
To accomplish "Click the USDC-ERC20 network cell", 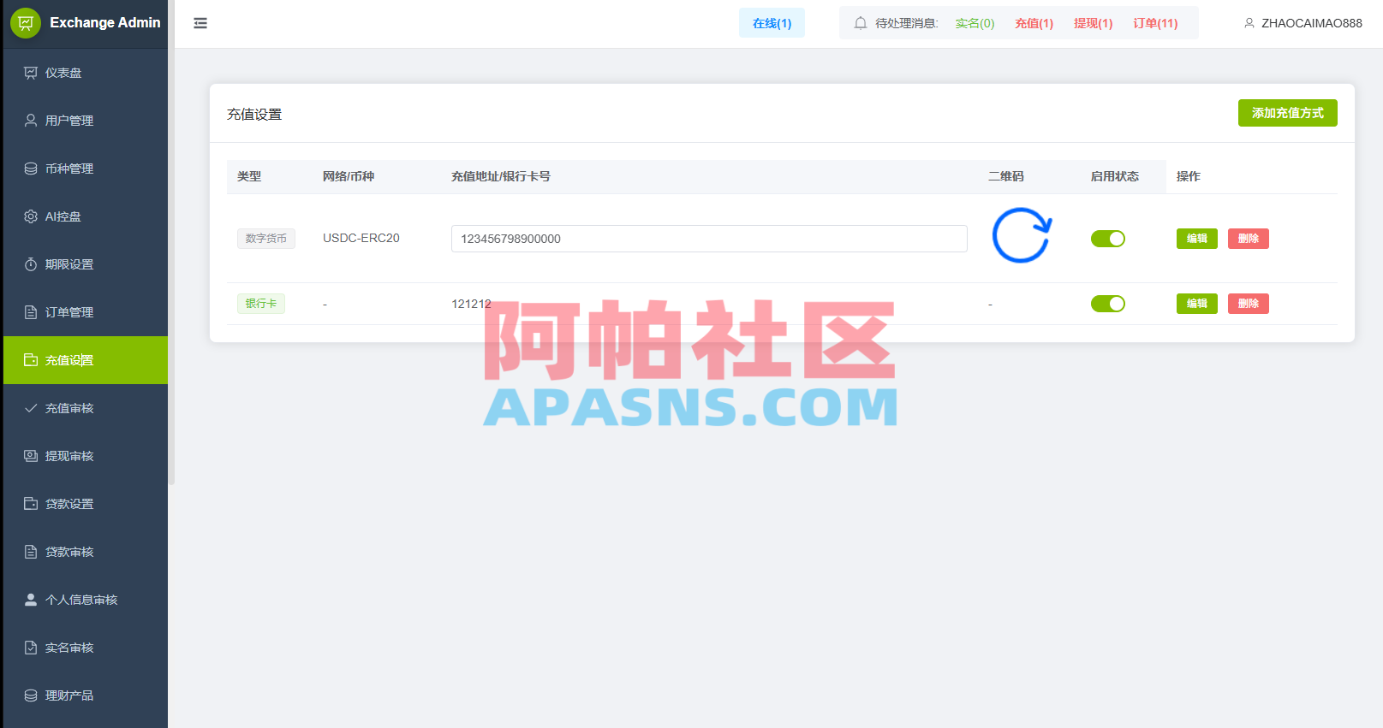I will click(x=361, y=238).
